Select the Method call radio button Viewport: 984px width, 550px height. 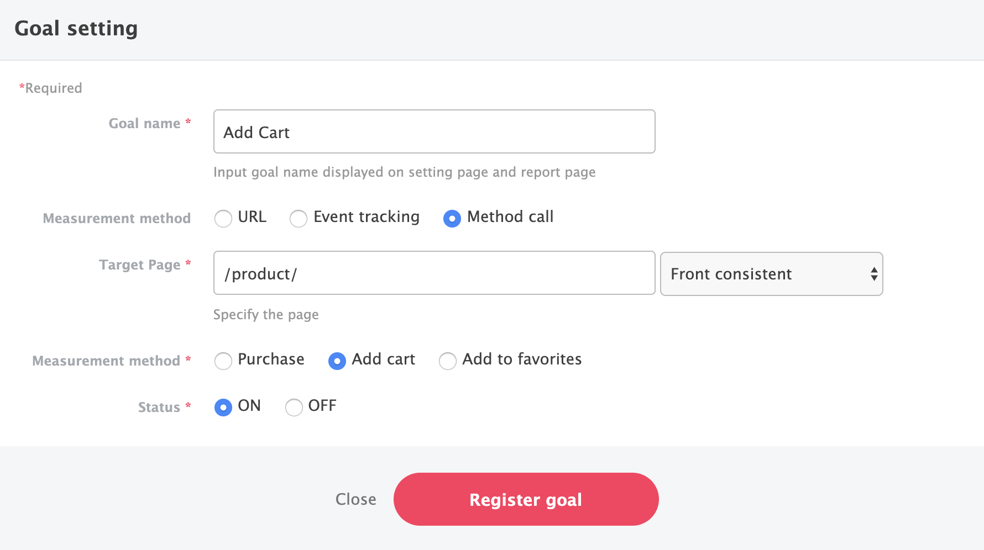452,219
